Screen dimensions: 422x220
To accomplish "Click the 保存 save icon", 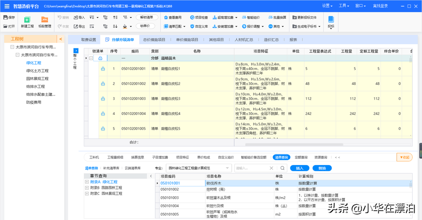I will pyautogui.click(x=6, y=17).
